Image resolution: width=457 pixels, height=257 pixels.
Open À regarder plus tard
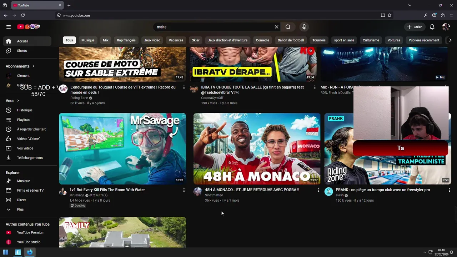(x=27, y=129)
